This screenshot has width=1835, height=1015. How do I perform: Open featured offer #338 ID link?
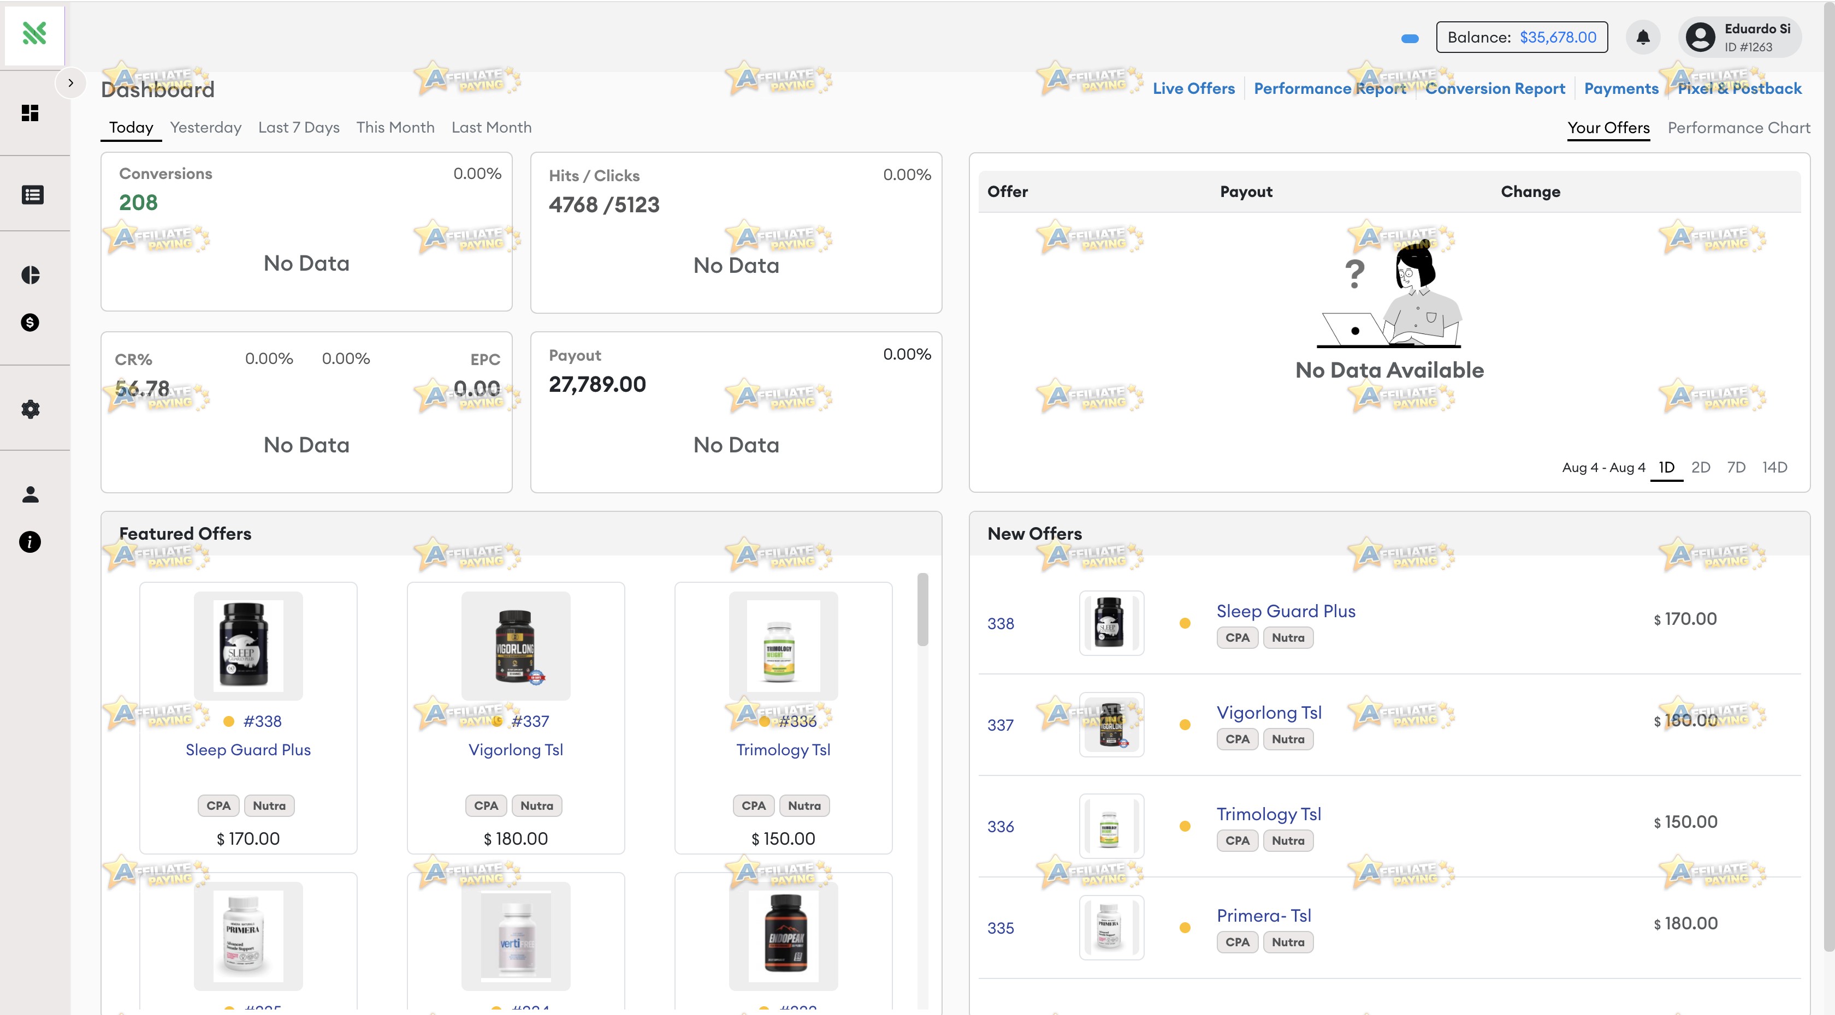click(x=262, y=722)
